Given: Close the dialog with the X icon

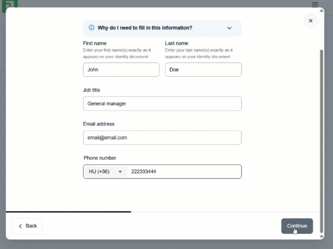Looking at the screenshot, I should 311,21.
